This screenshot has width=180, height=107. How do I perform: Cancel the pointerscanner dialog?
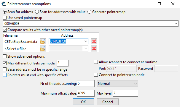[x=108, y=102]
